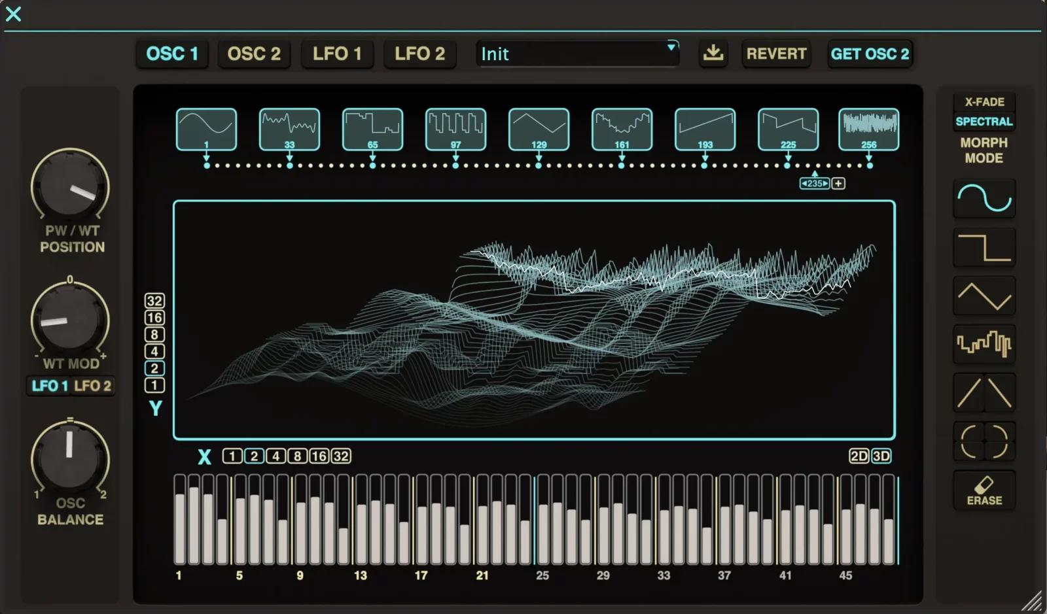1047x614 pixels.
Task: Activate the ERASE tool
Action: click(x=984, y=490)
